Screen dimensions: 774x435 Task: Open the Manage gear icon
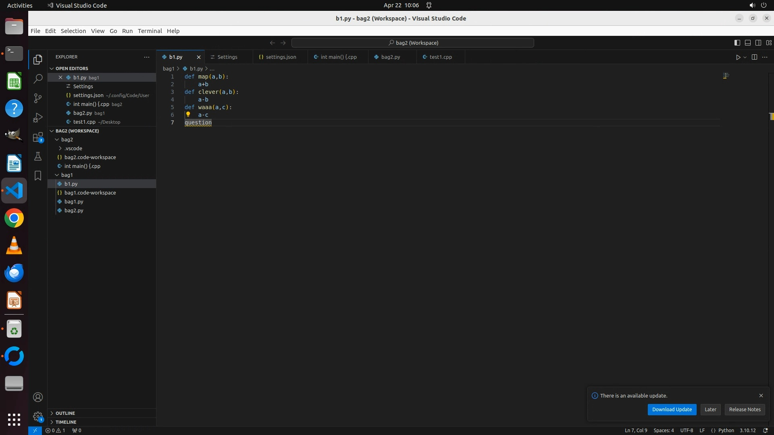tap(38, 416)
